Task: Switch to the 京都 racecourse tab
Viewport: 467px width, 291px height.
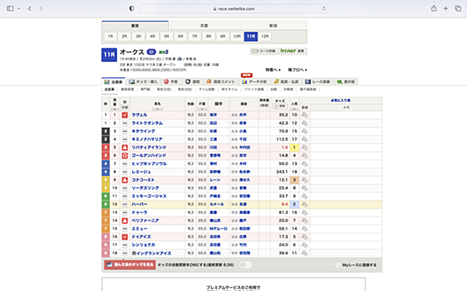Action: coord(204,25)
